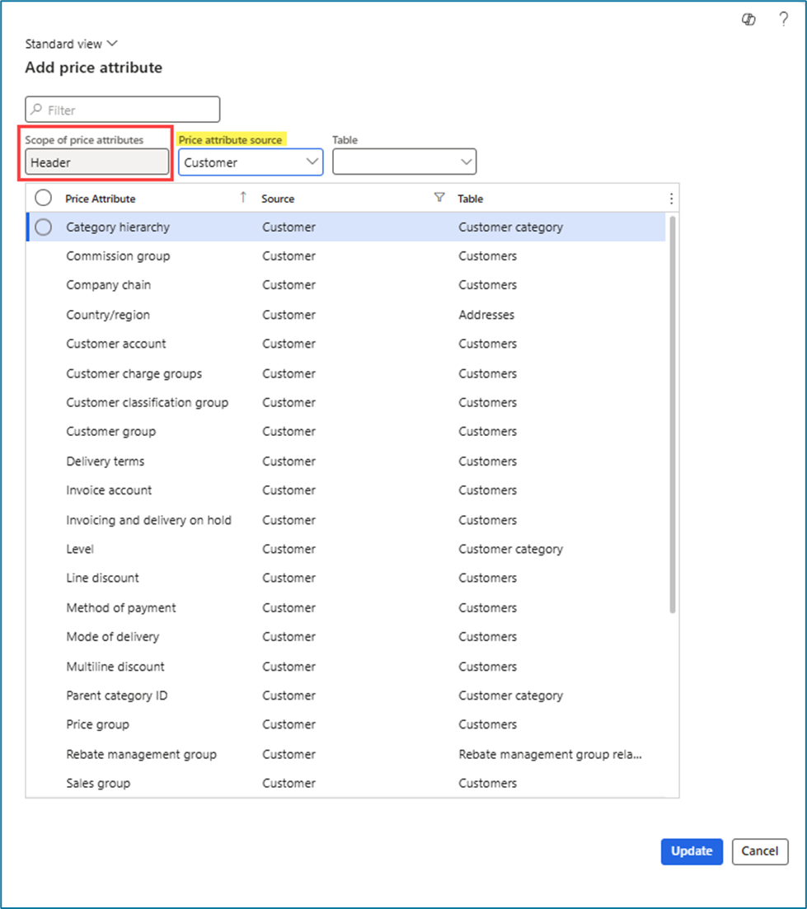Click the Table column header
807x909 pixels.
point(471,199)
